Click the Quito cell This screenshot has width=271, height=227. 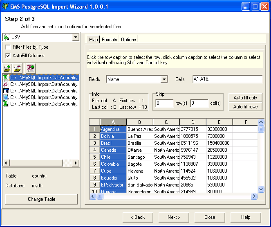(x=140, y=178)
